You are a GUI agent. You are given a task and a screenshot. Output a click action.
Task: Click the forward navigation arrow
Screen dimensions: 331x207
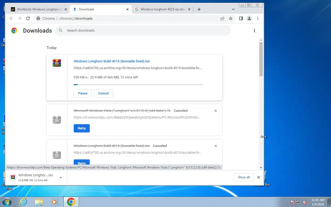point(20,18)
